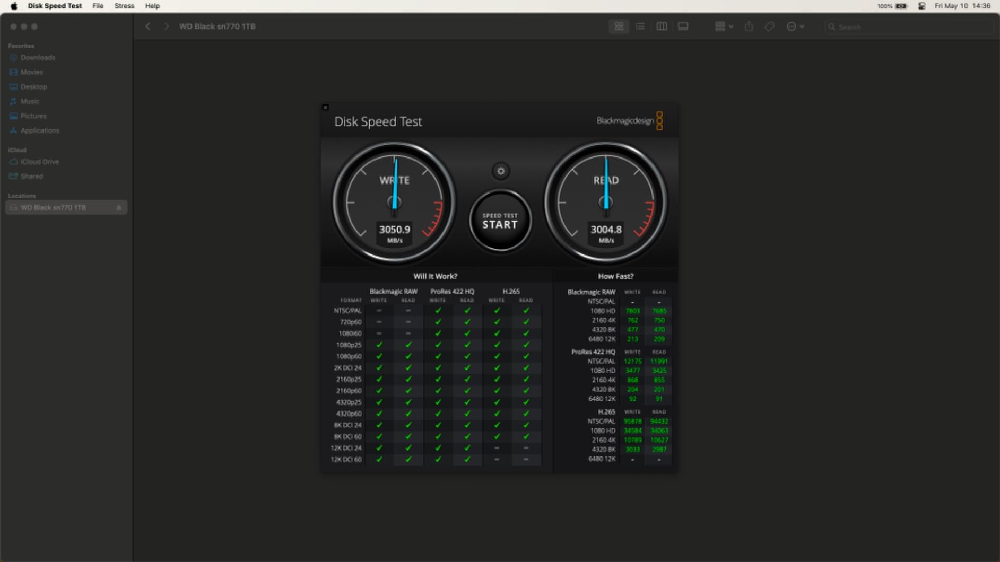Click the Share toolbar icon
Screen dimensions: 1000x562
pos(749,27)
